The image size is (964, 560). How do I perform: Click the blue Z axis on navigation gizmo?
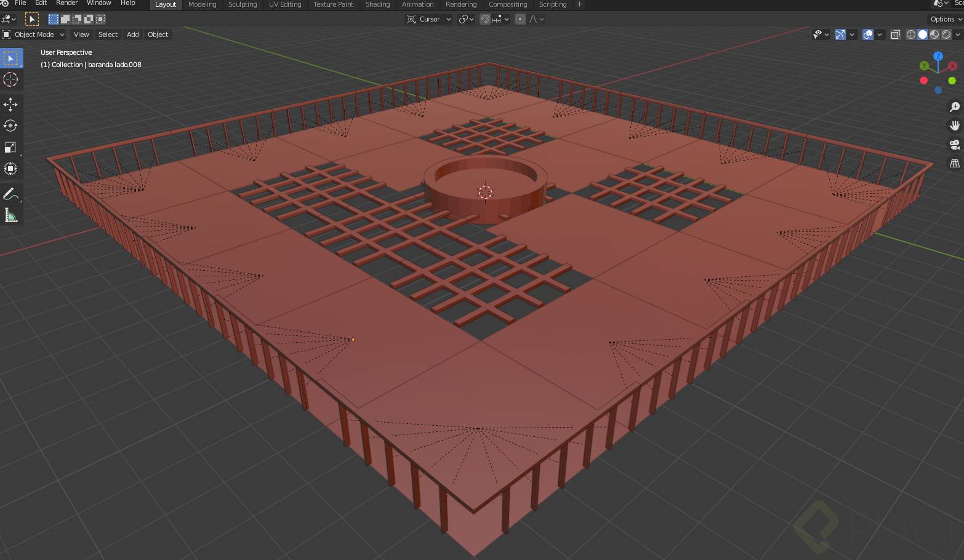938,56
